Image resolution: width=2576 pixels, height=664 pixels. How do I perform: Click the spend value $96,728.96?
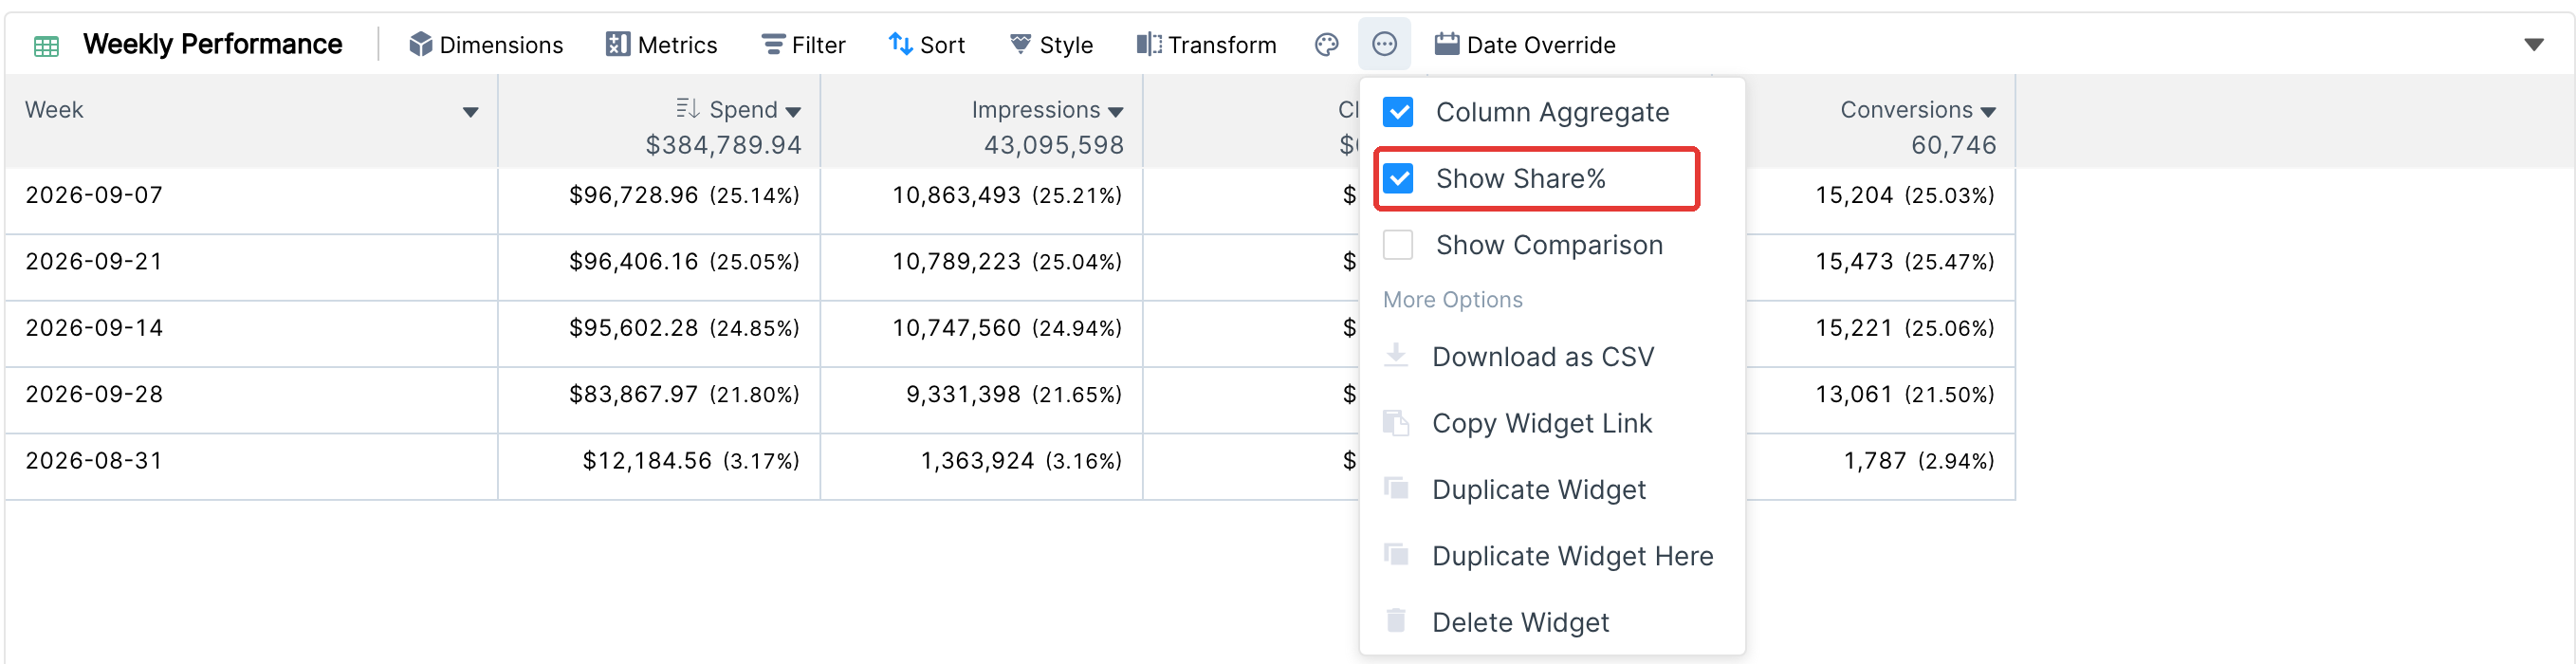(x=633, y=195)
